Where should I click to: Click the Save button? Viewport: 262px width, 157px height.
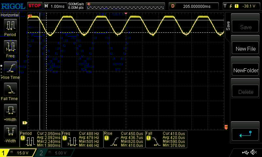tap(246, 27)
